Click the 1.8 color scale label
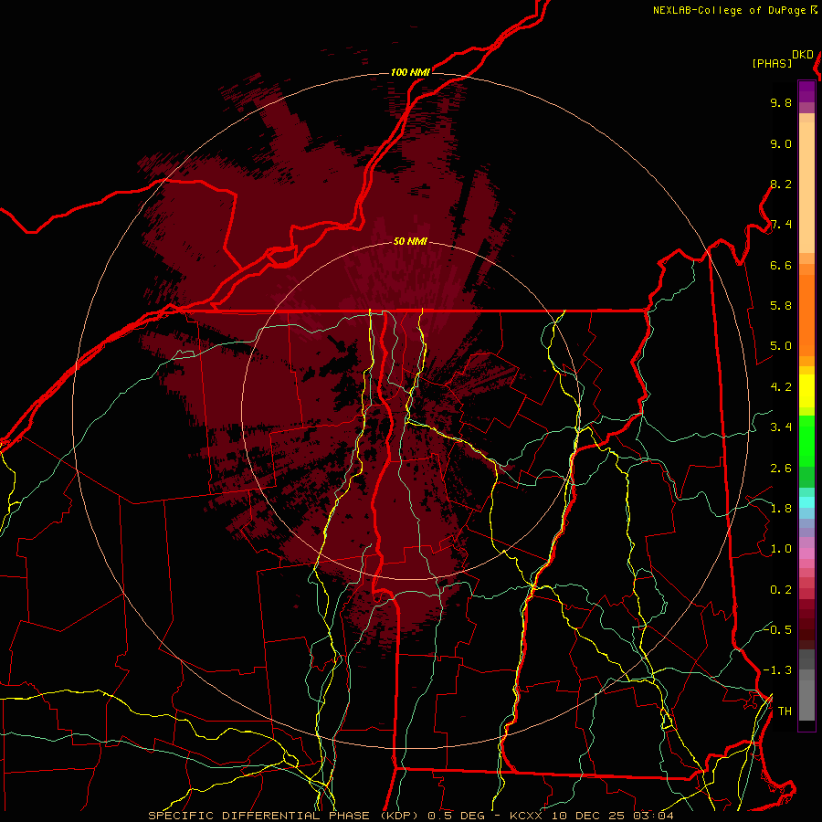 coord(781,509)
